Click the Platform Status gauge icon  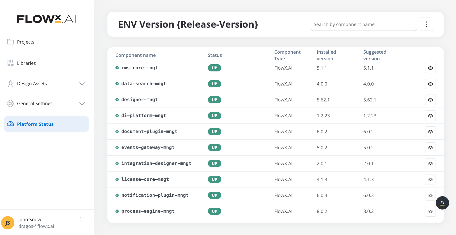[10, 124]
